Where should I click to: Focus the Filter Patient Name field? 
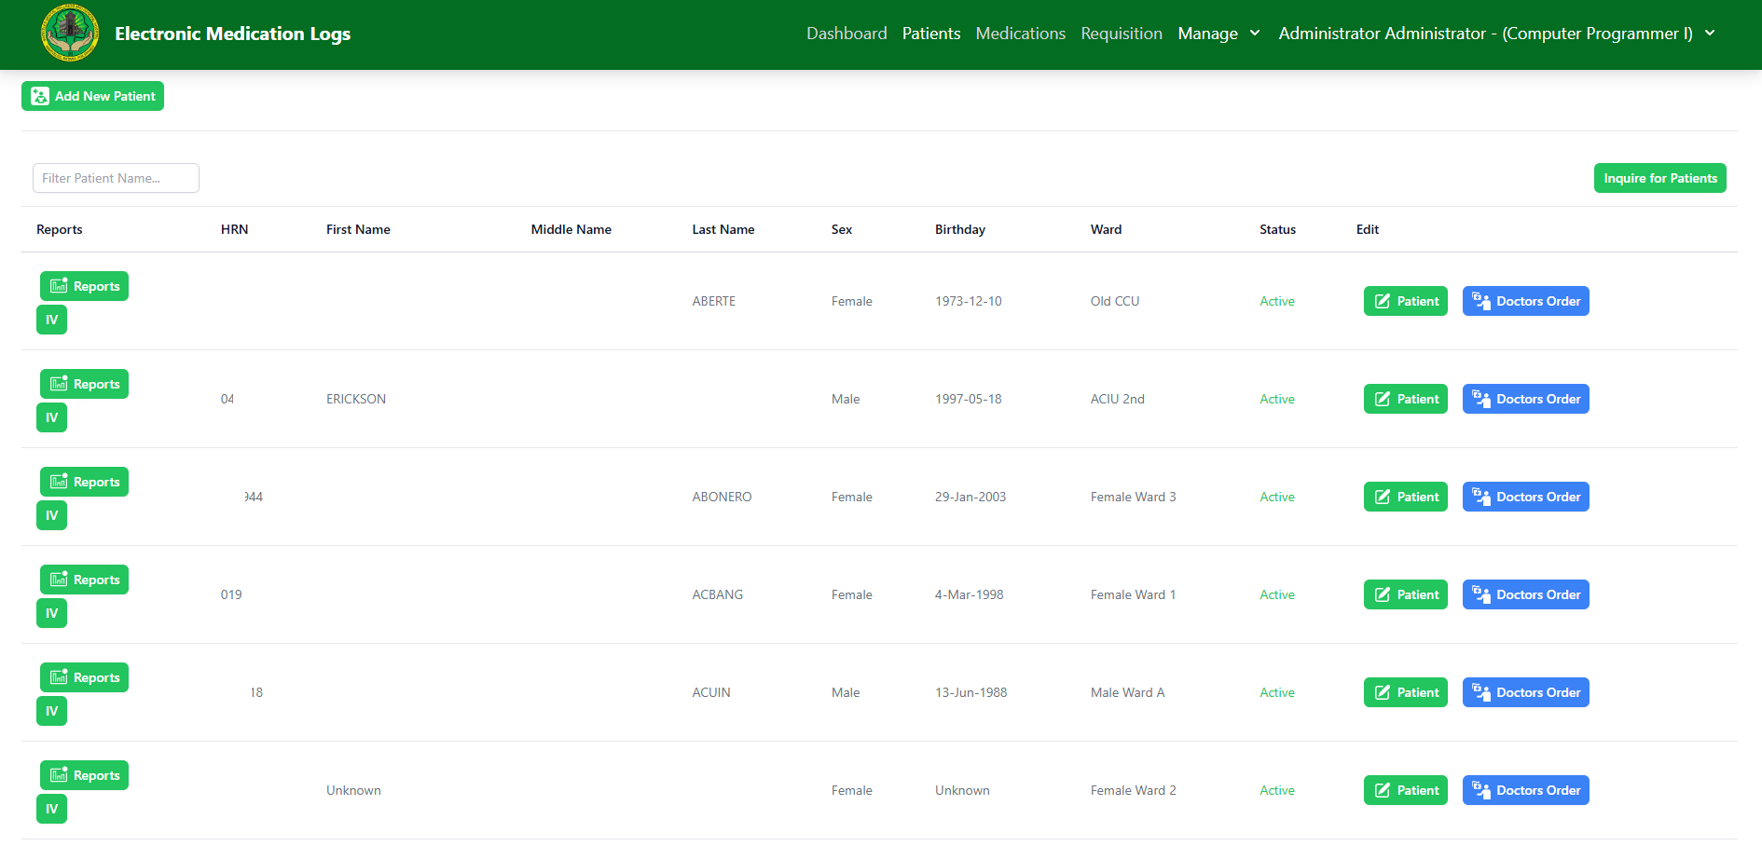click(116, 178)
